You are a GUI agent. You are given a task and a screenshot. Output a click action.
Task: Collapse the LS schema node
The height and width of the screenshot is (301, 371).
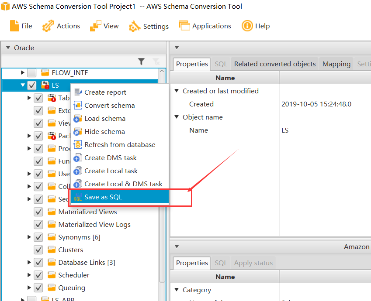[x=23, y=85]
